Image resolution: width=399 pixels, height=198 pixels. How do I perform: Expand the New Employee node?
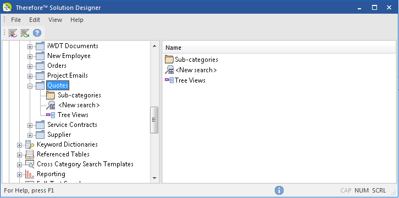click(x=30, y=56)
